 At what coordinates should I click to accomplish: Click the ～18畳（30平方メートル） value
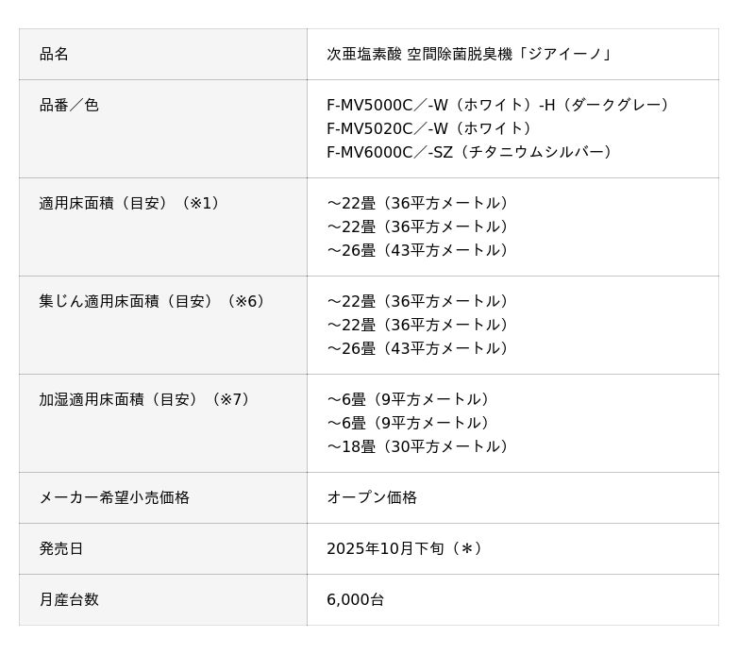420,446
